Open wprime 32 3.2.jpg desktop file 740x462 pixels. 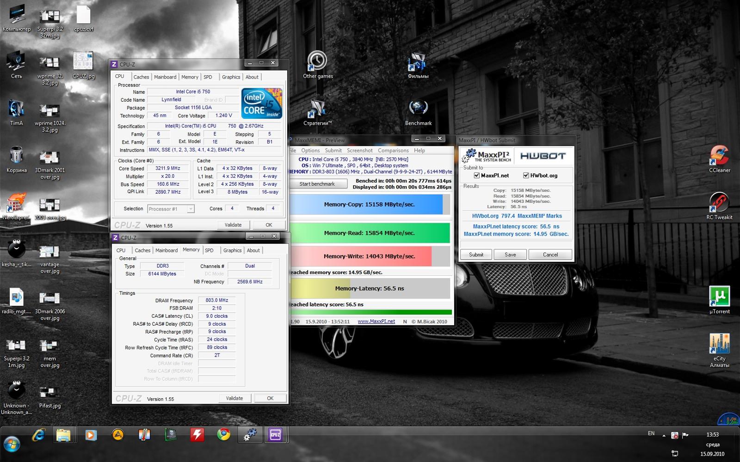click(x=49, y=69)
